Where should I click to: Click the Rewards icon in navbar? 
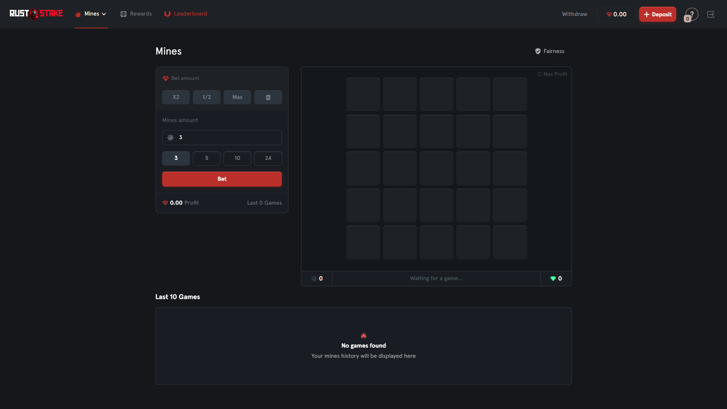(124, 14)
